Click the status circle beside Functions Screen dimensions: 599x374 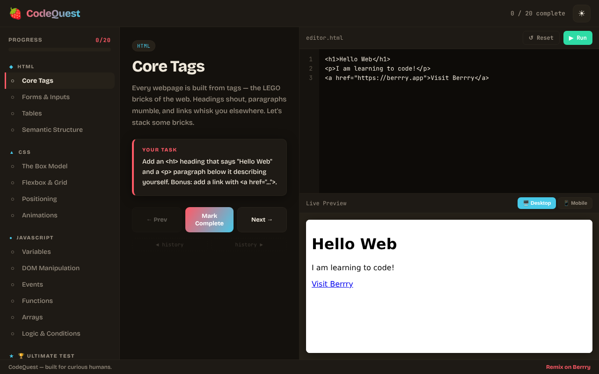point(13,301)
